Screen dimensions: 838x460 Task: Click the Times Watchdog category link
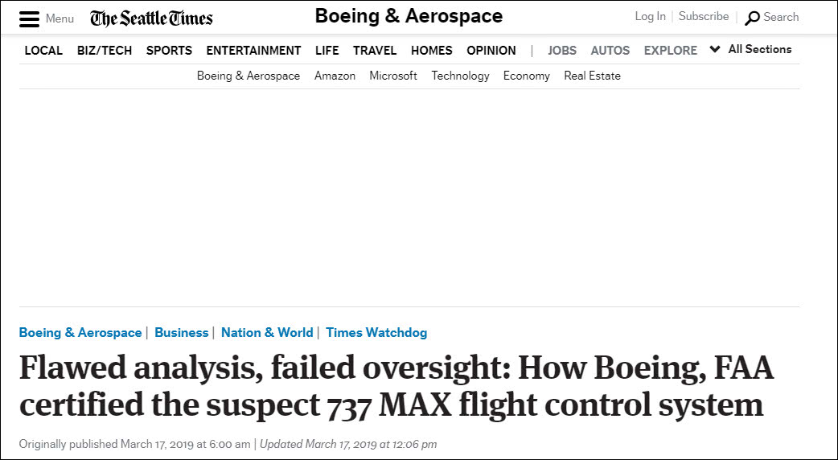(376, 332)
